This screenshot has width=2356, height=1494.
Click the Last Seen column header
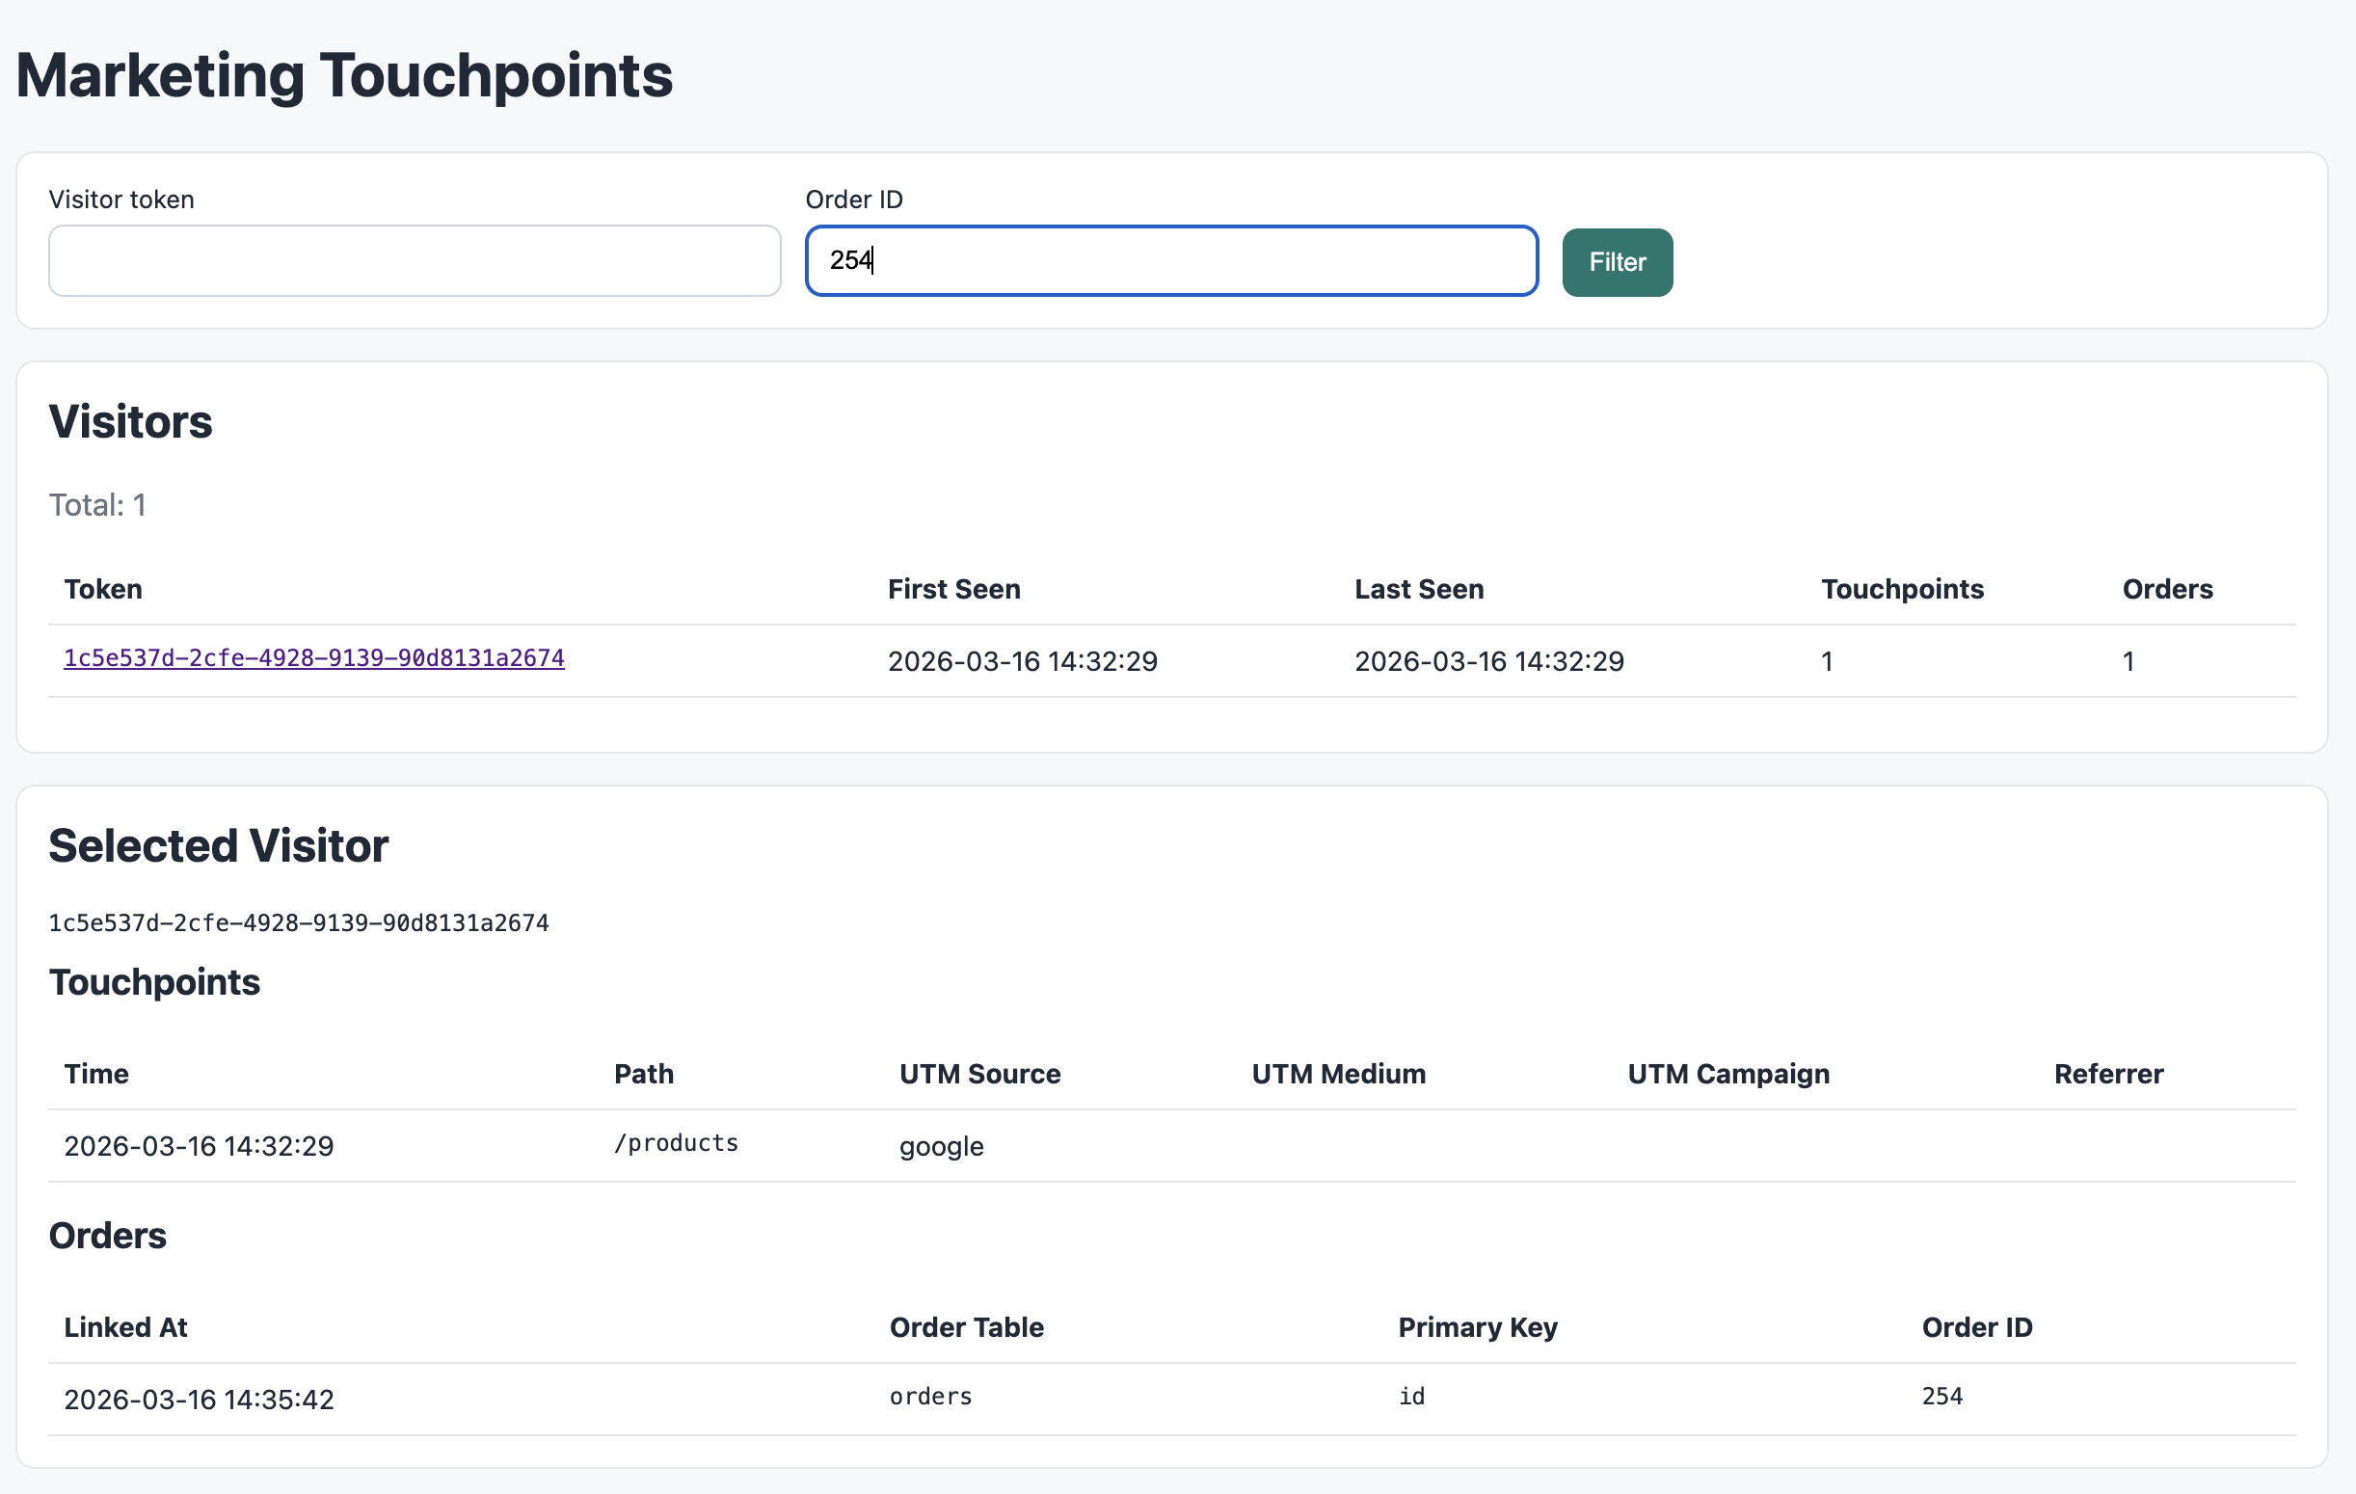tap(1419, 589)
